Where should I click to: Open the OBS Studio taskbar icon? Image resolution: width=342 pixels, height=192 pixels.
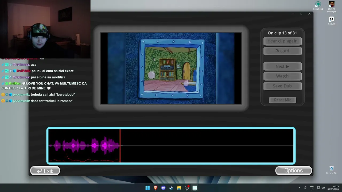coord(187,188)
